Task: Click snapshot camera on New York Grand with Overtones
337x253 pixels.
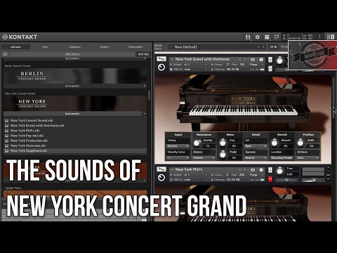Action: pyautogui.click(x=253, y=60)
